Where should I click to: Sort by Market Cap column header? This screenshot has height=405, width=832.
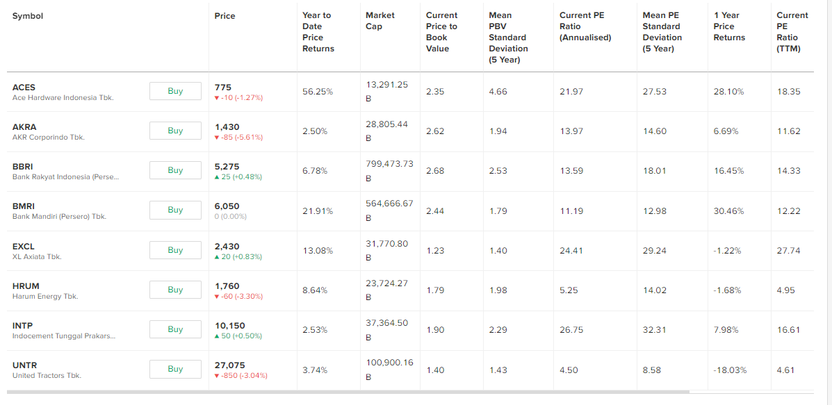coord(380,21)
